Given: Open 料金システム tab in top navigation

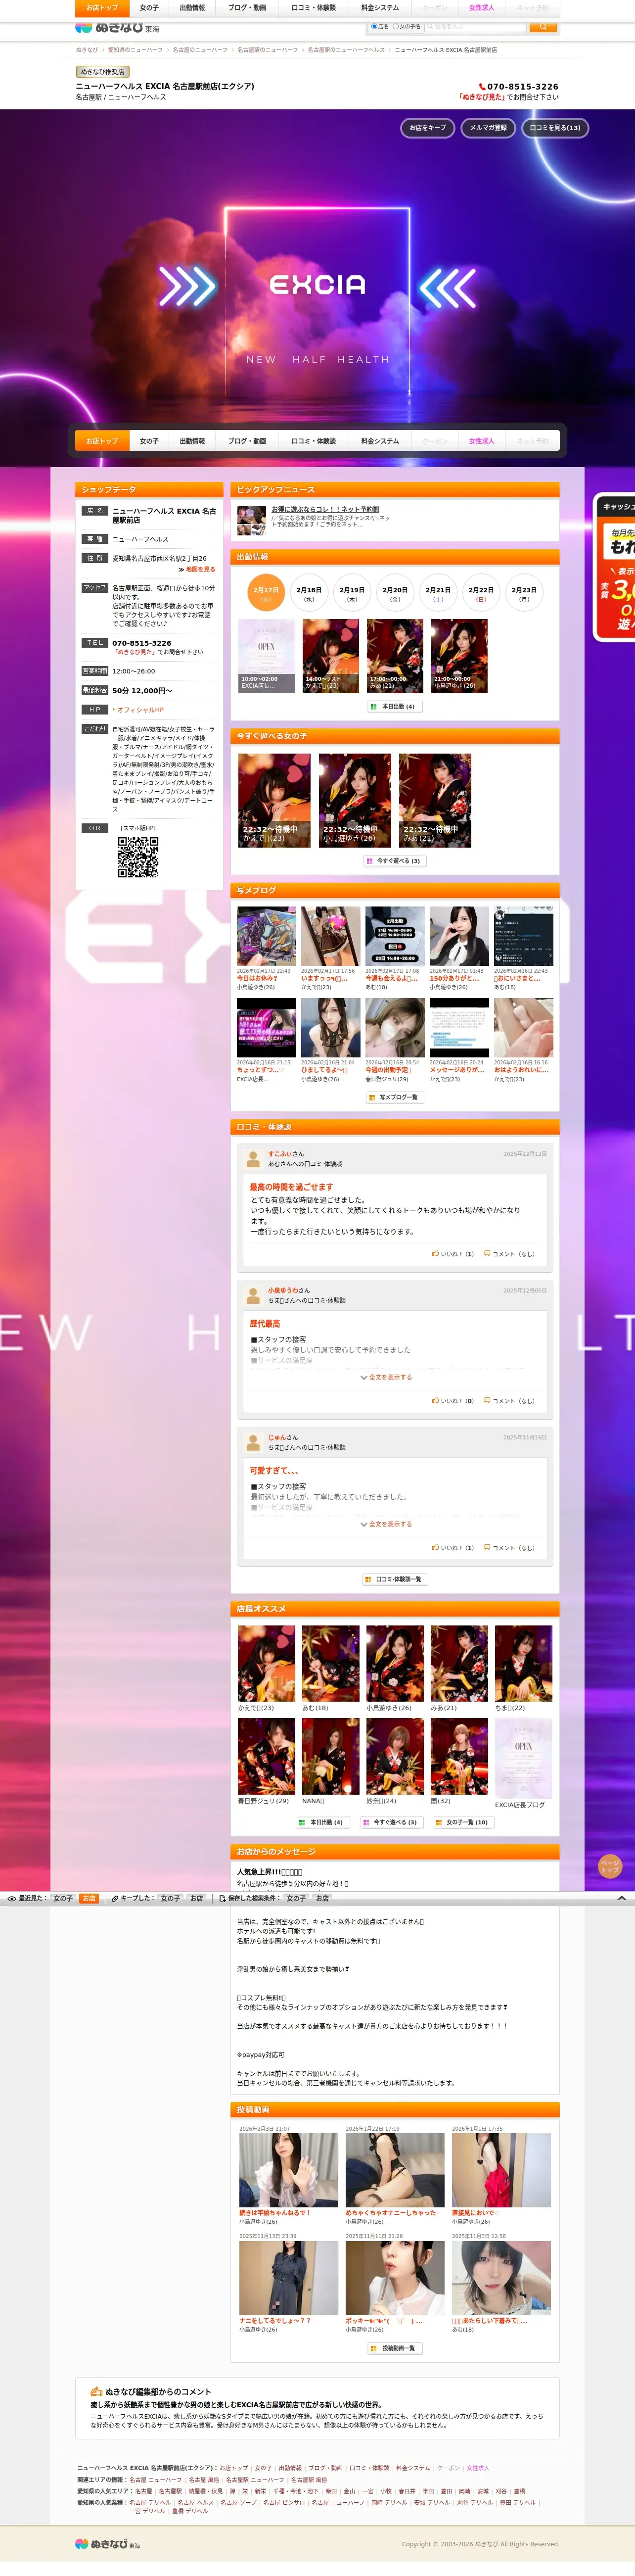Looking at the screenshot, I should (380, 8).
